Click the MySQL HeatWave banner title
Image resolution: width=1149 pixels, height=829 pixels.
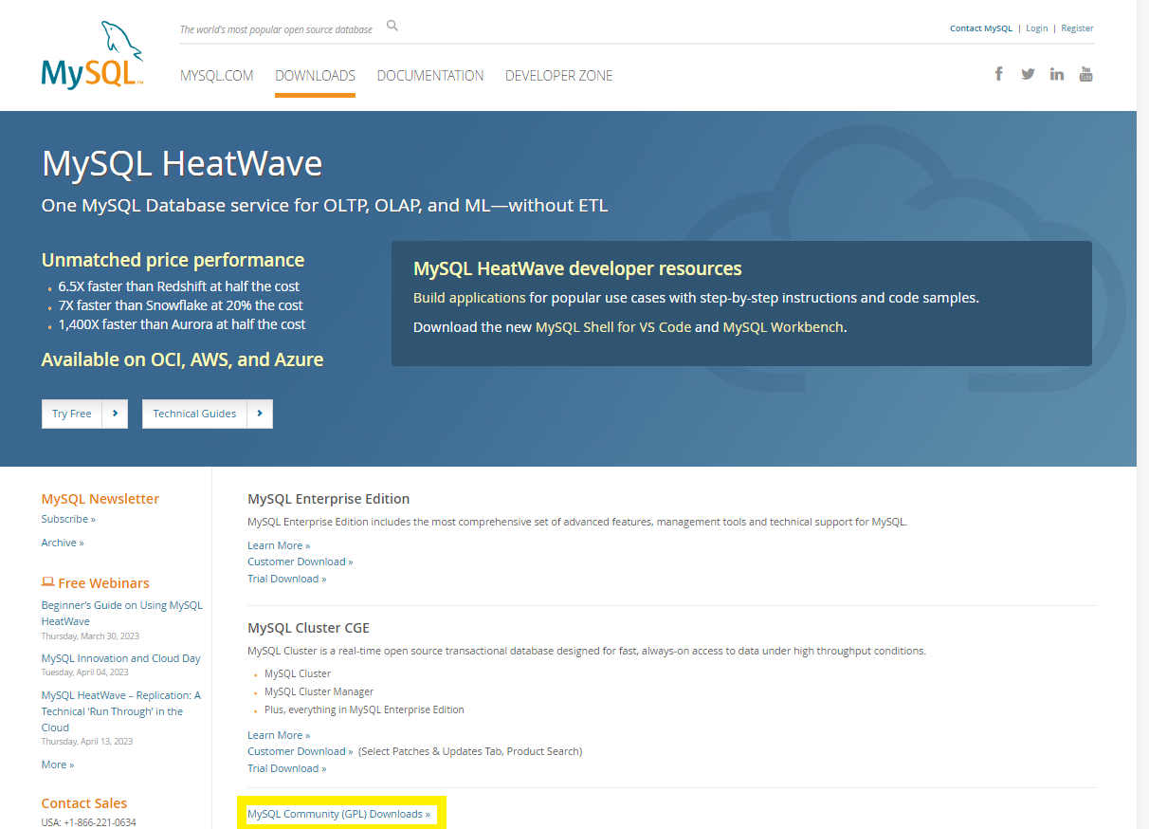tap(182, 164)
